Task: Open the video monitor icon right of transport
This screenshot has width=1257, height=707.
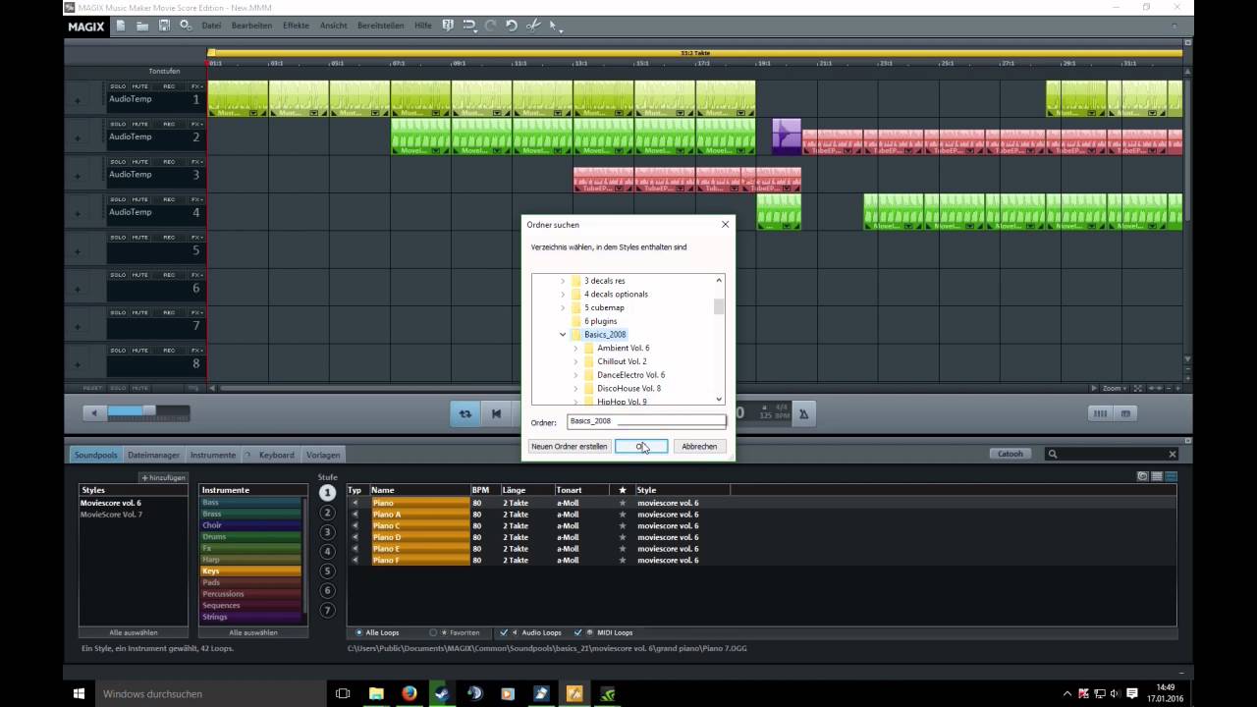Action: pyautogui.click(x=1125, y=413)
